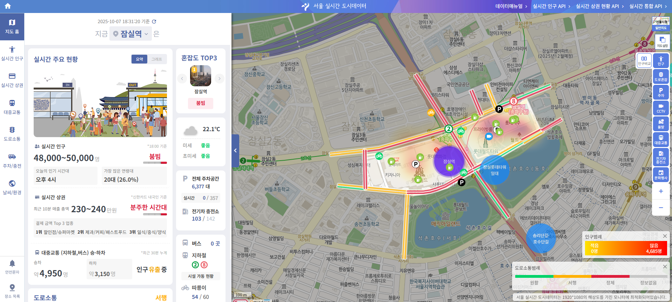Toggle 문화행사 map layer

click(661, 174)
